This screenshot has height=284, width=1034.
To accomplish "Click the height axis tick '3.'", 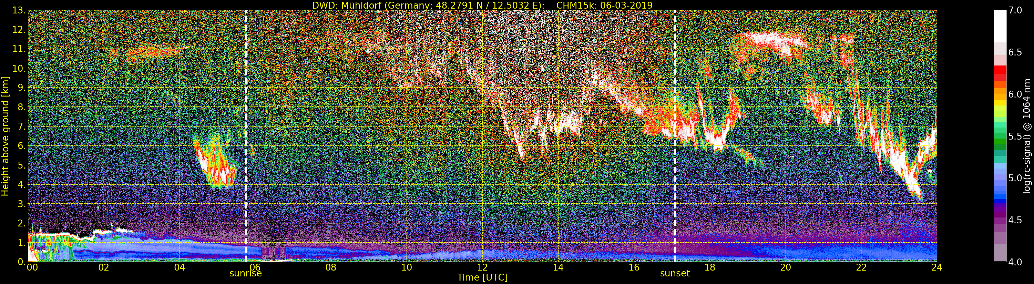I will (x=22, y=204).
